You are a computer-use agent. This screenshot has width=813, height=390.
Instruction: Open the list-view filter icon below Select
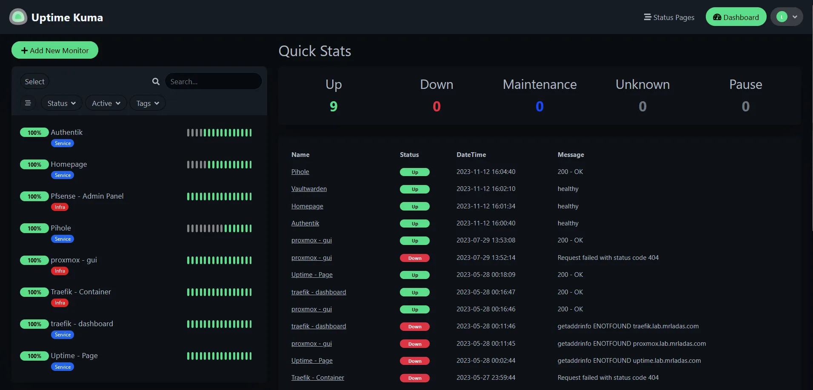(x=28, y=103)
